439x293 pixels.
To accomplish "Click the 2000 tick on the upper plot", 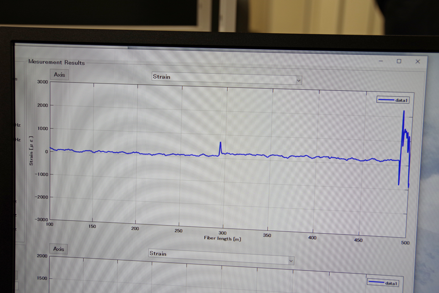I will (42, 105).
